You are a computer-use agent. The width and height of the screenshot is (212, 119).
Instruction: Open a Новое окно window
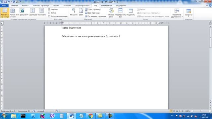point(111,13)
